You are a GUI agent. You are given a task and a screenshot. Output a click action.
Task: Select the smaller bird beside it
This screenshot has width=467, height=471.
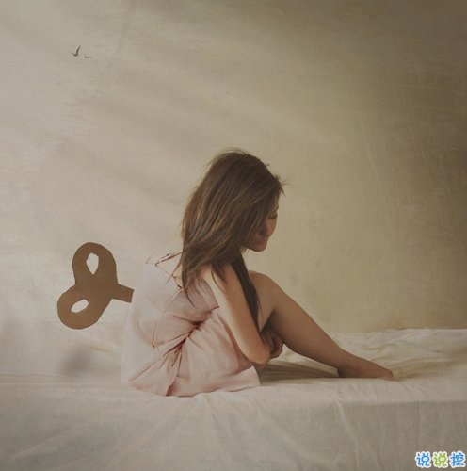pos(87,57)
